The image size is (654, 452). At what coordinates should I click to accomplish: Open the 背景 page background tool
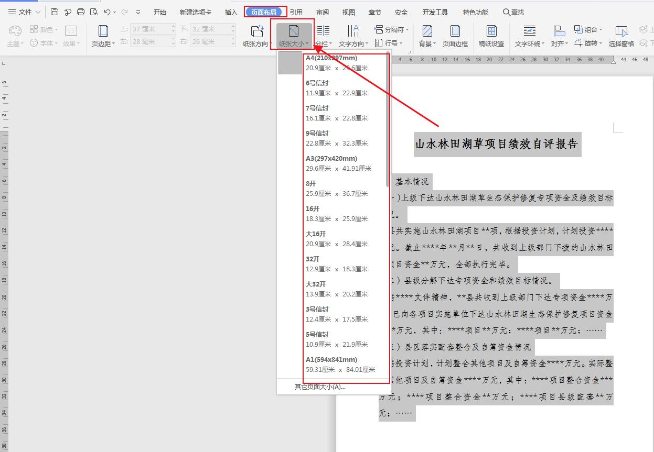click(427, 31)
